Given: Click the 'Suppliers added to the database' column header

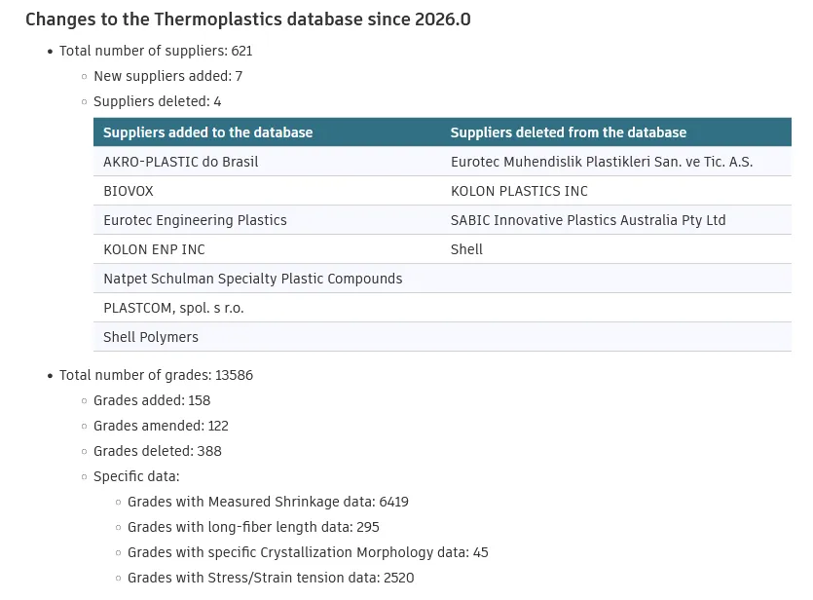Looking at the screenshot, I should (x=207, y=132).
